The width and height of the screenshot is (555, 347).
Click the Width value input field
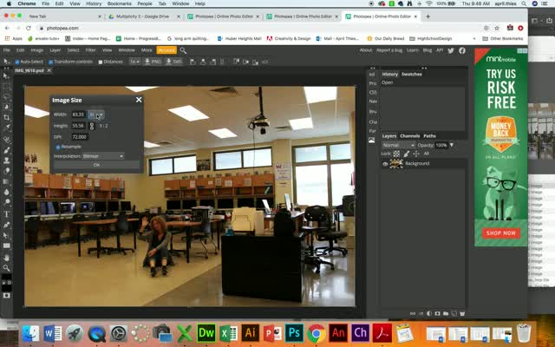tap(78, 115)
